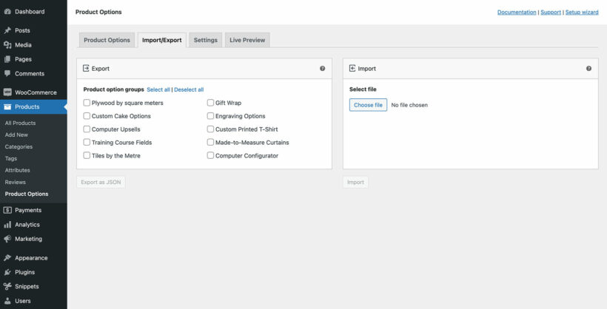The width and height of the screenshot is (607, 309).
Task: Click the WooCommerce logo icon
Action: 7,92
